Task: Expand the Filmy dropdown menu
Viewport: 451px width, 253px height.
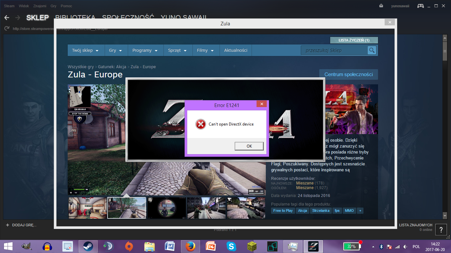Action: (x=205, y=50)
